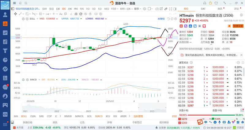Open the markets bar-chart icon in sidebar
This screenshot has height=130, width=245.
click(x=5, y=24)
